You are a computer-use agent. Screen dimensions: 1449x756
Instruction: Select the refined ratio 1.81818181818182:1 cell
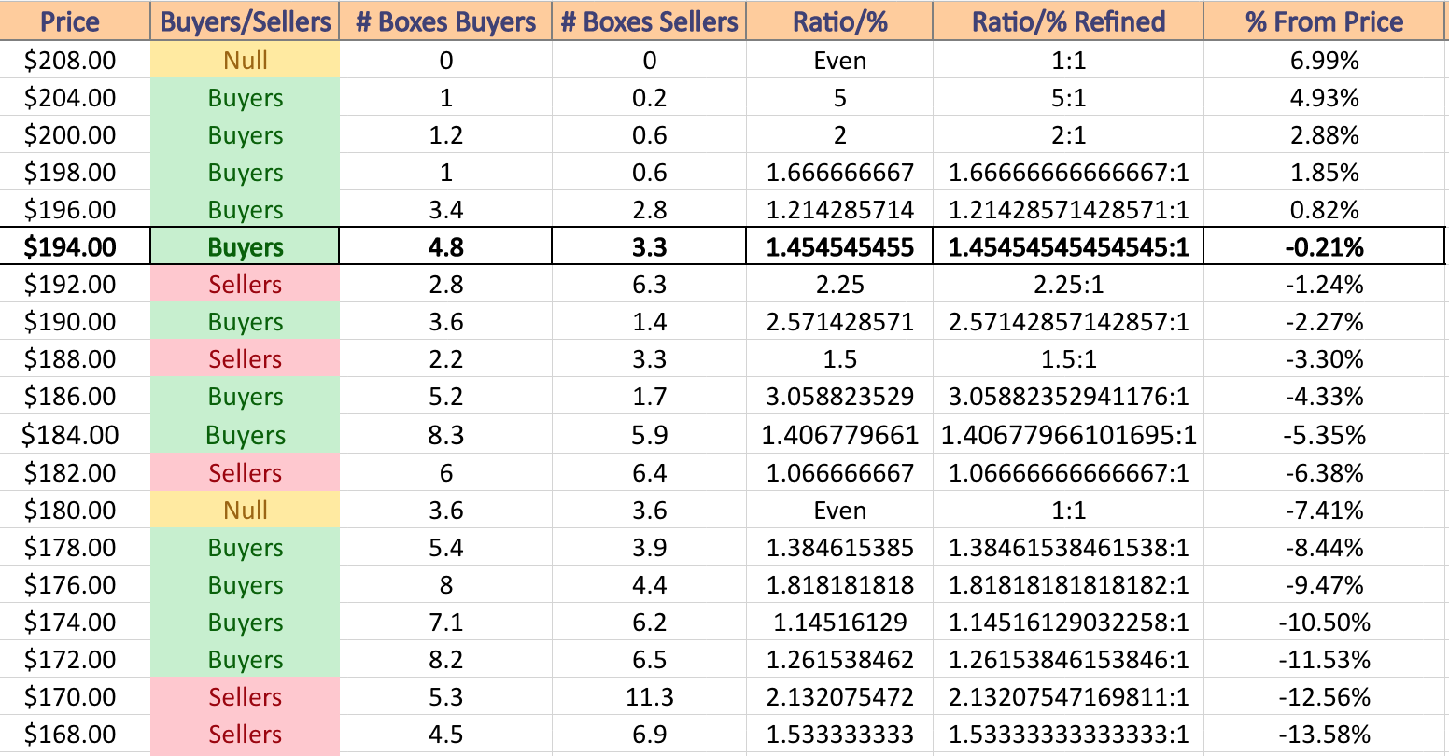pyautogui.click(x=1068, y=585)
